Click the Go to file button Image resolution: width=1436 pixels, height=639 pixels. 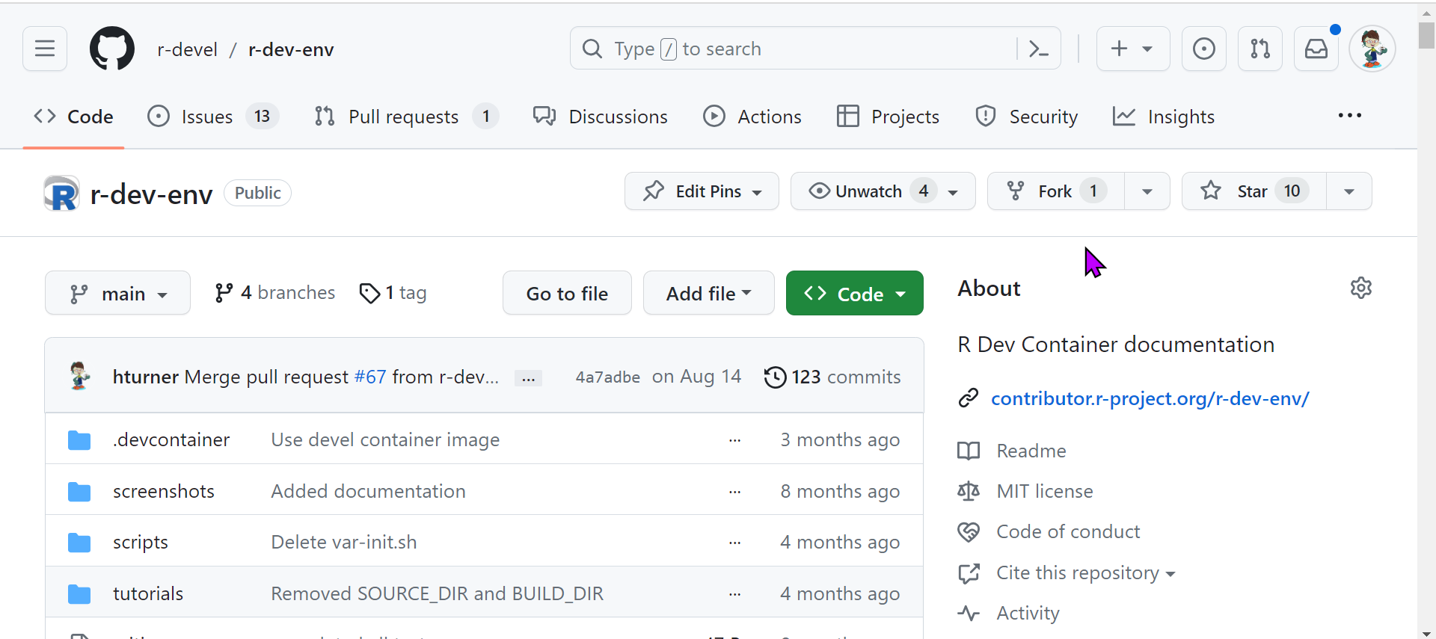coord(567,293)
